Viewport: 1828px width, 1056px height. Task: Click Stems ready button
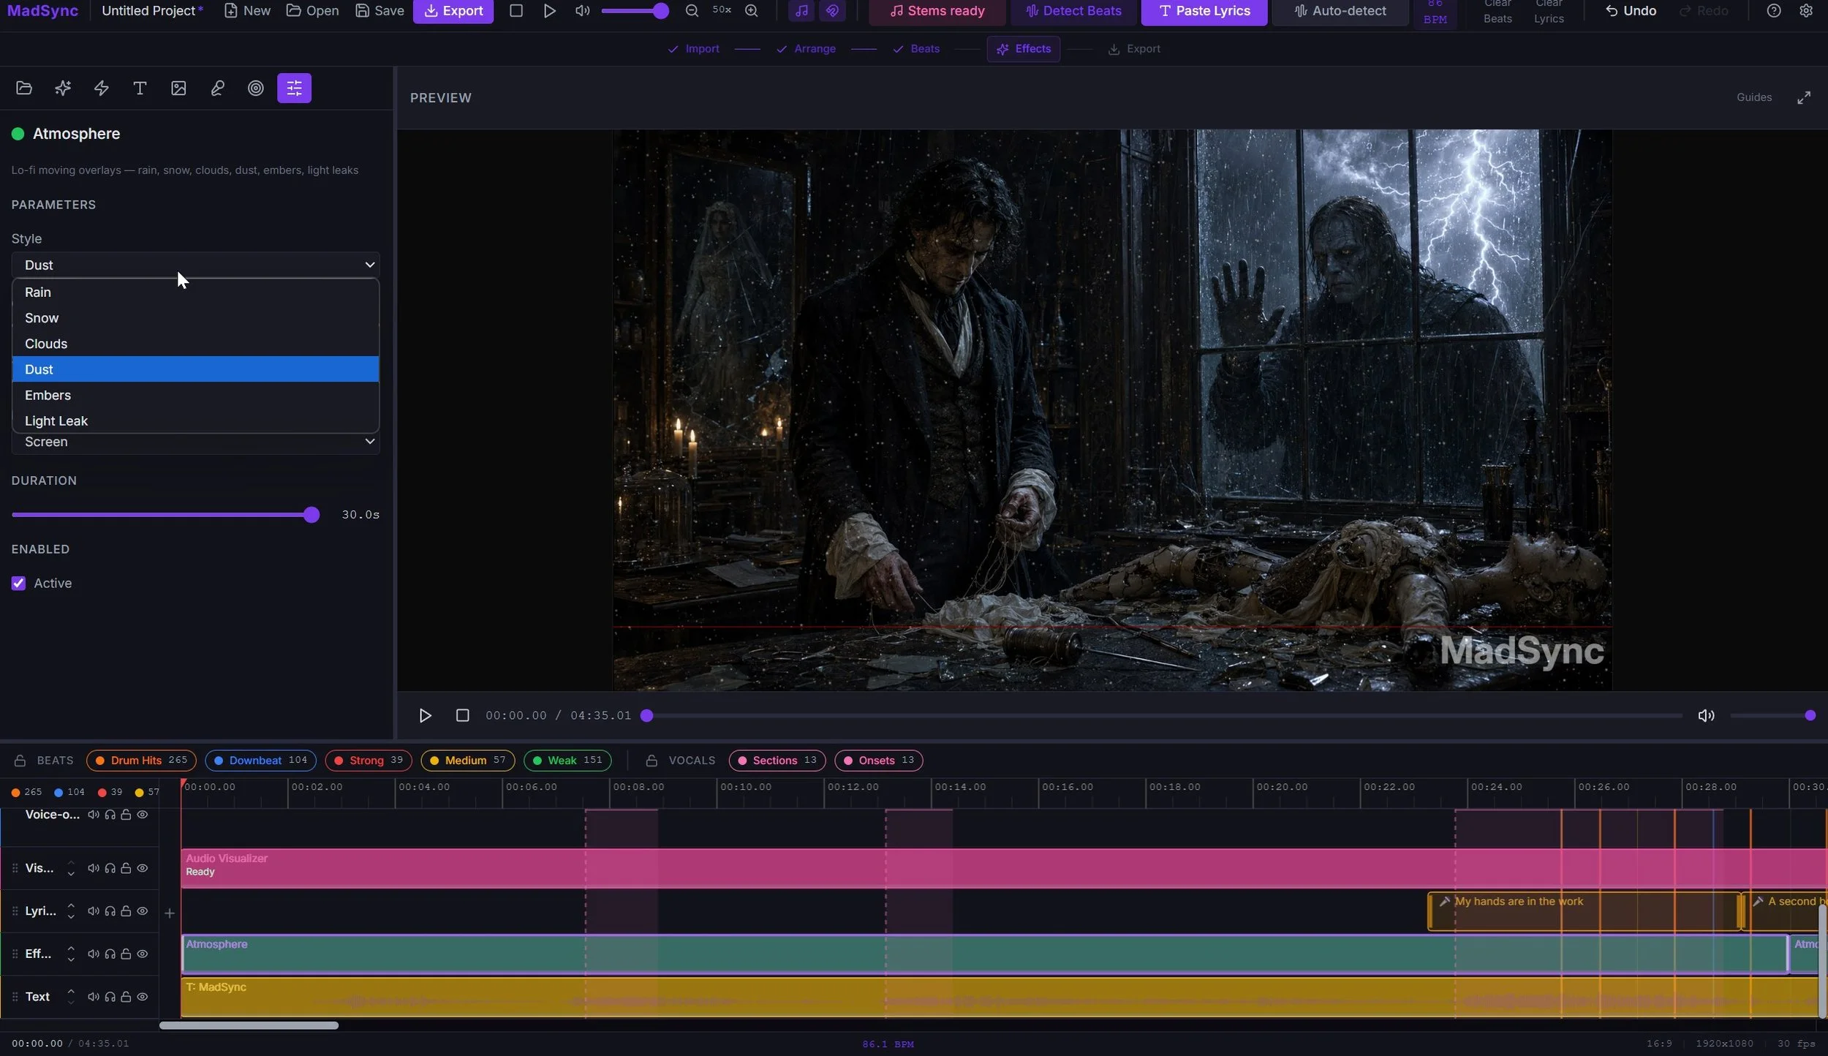pos(937,11)
